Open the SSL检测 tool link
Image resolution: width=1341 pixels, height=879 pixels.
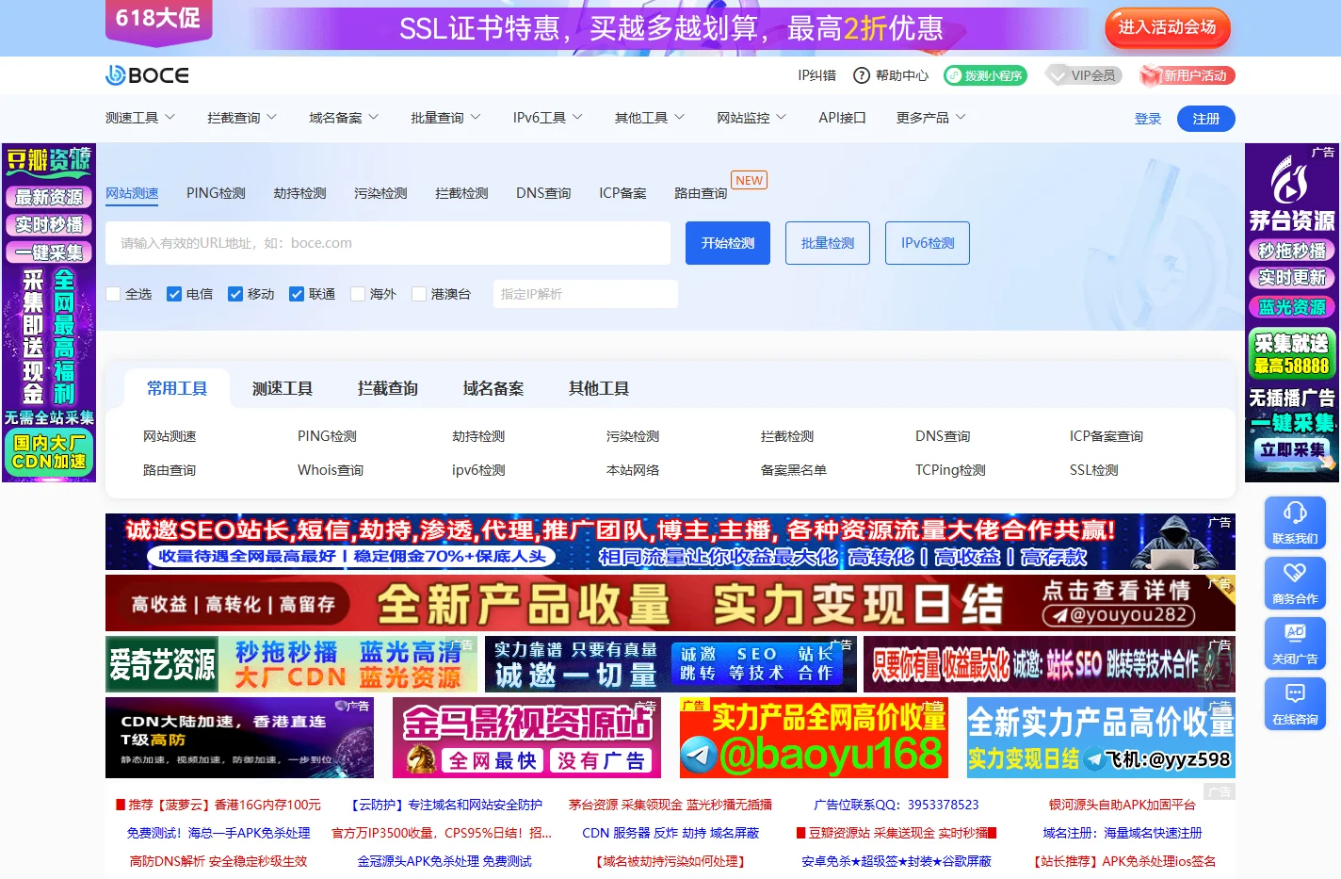(x=1094, y=470)
